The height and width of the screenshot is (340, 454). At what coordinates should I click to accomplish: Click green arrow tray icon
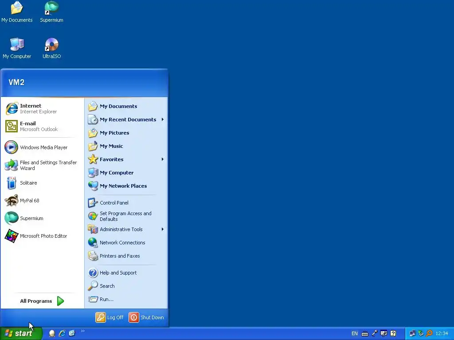[421, 333]
